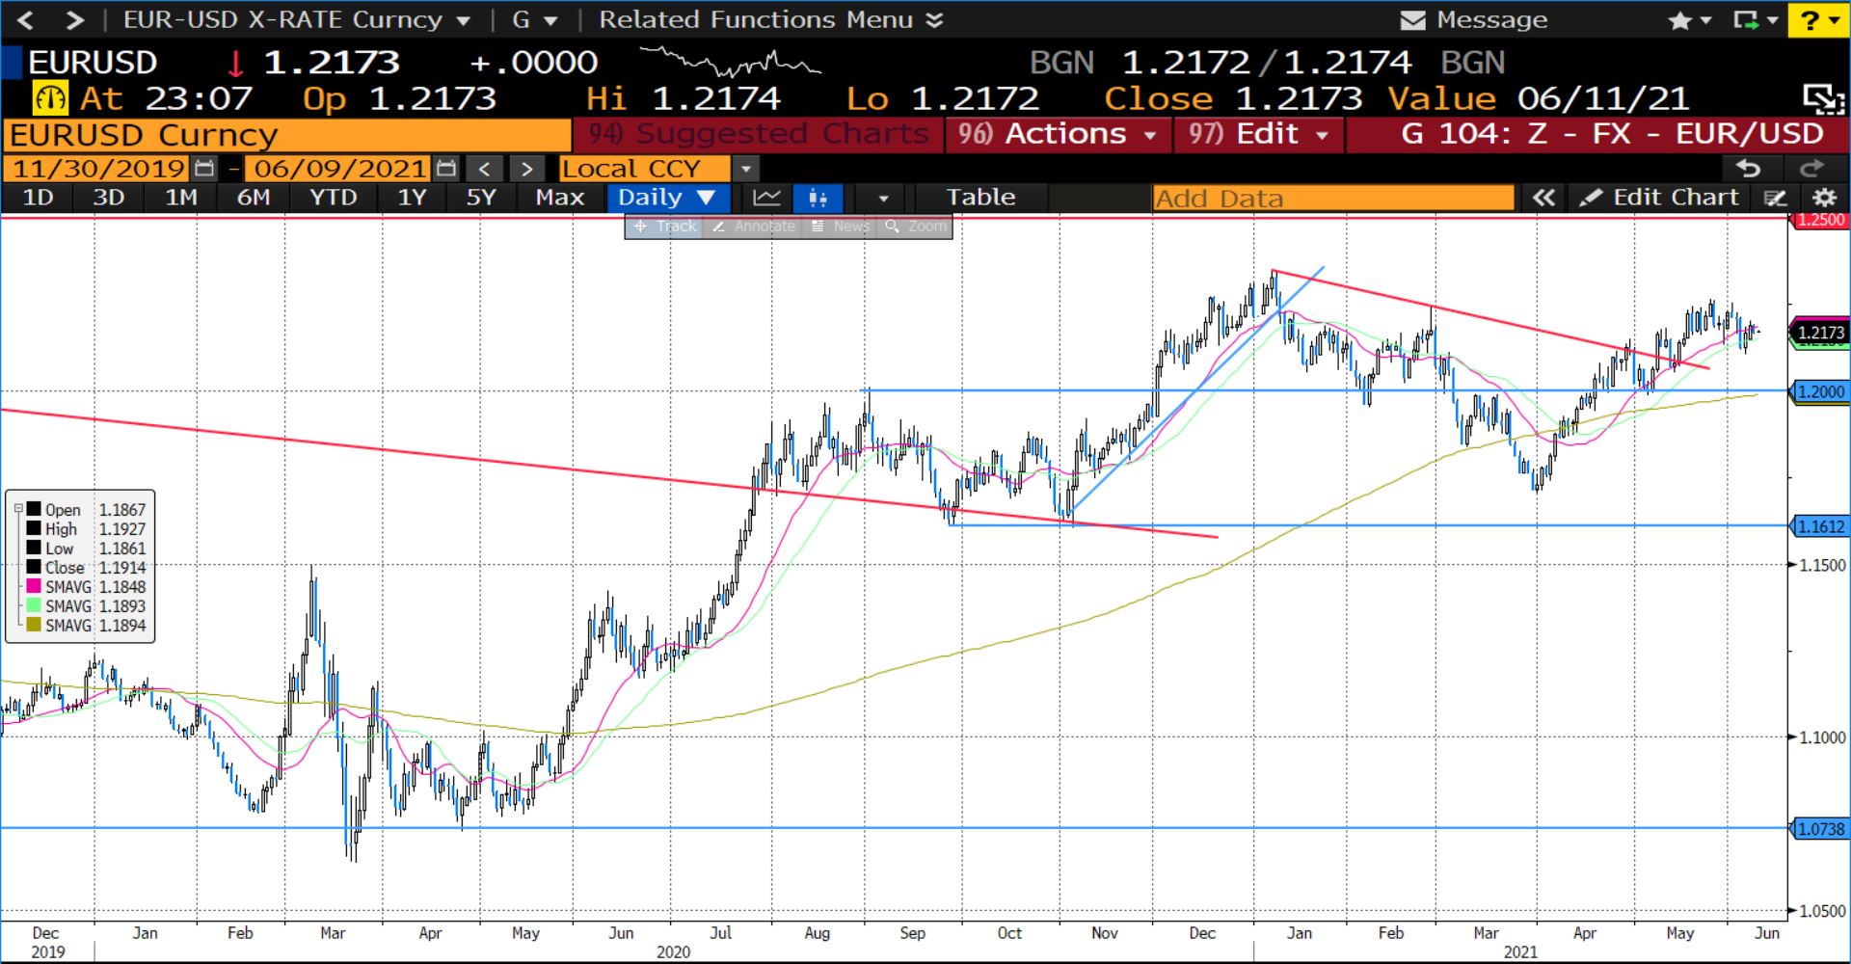Open the window export options icon
The height and width of the screenshot is (964, 1851).
1755,20
